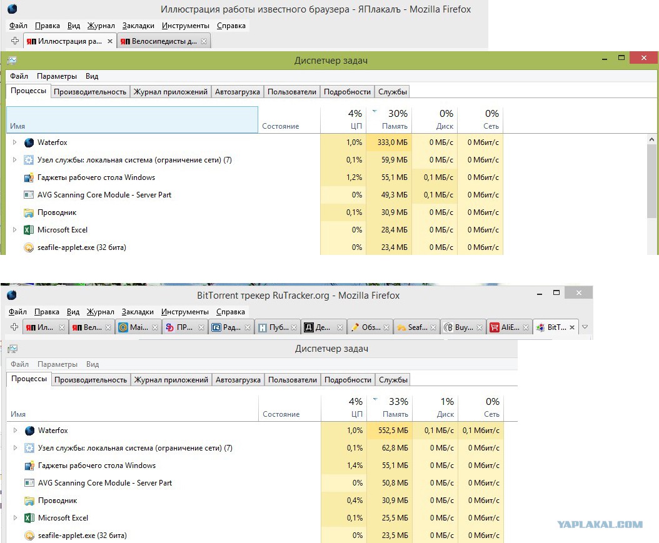Open Закладки menu in the ЯПлакалъ window

pyautogui.click(x=138, y=26)
